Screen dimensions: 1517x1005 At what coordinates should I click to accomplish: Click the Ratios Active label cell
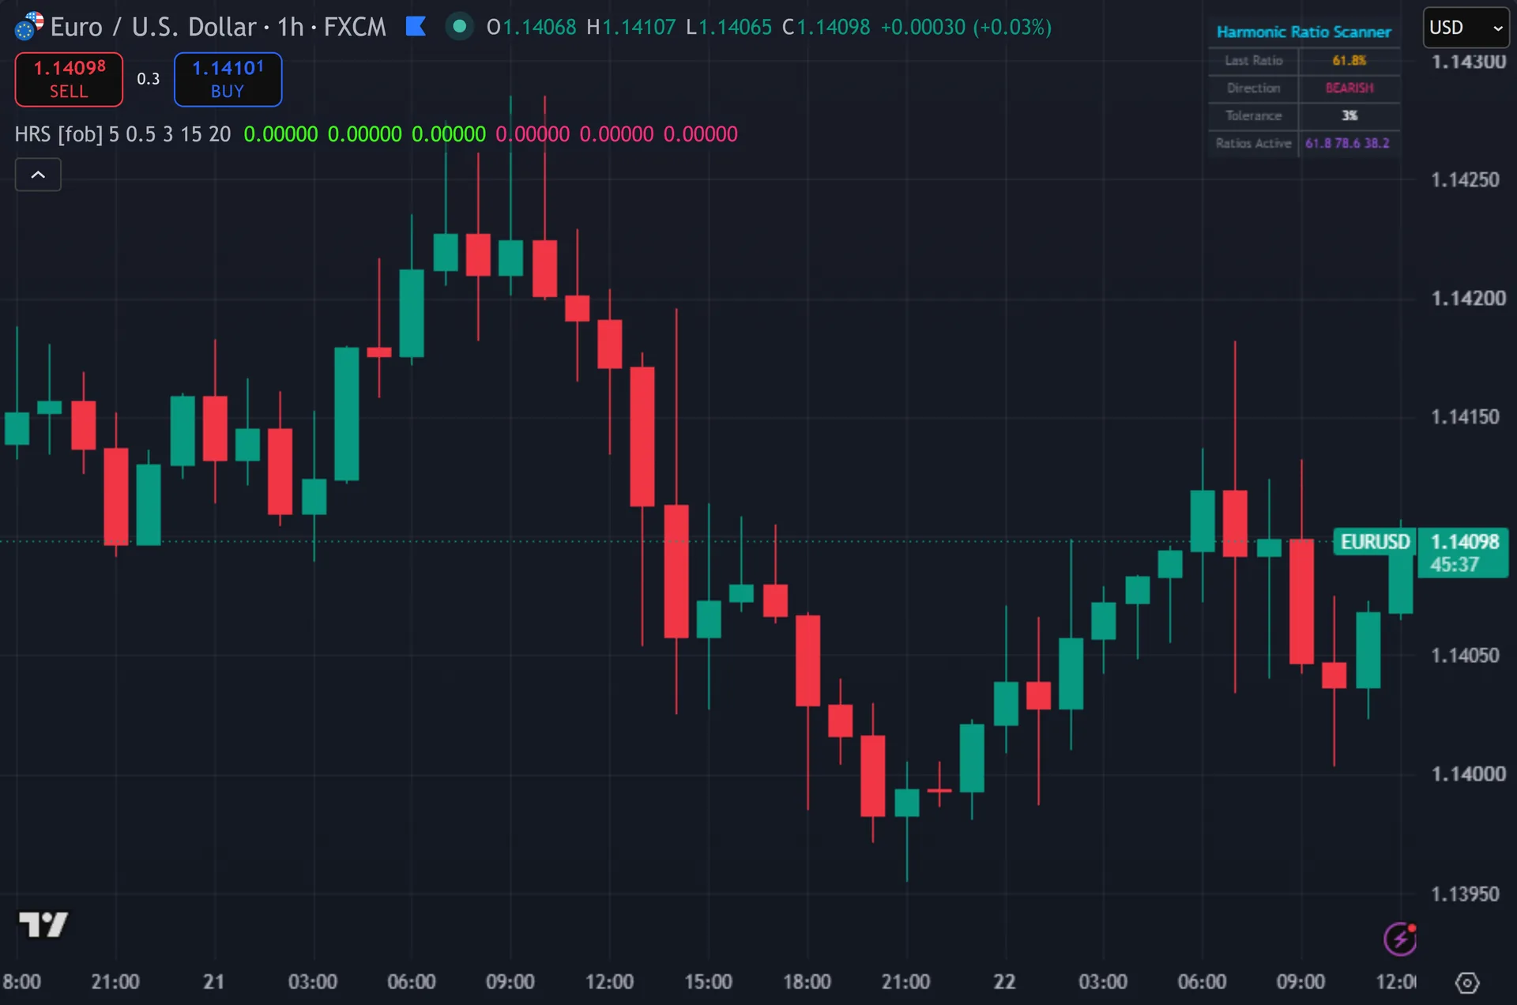tap(1254, 144)
